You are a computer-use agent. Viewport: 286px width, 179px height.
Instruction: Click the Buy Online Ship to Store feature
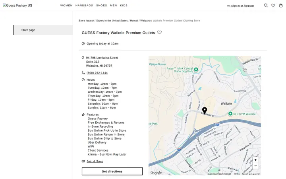pos(104,138)
